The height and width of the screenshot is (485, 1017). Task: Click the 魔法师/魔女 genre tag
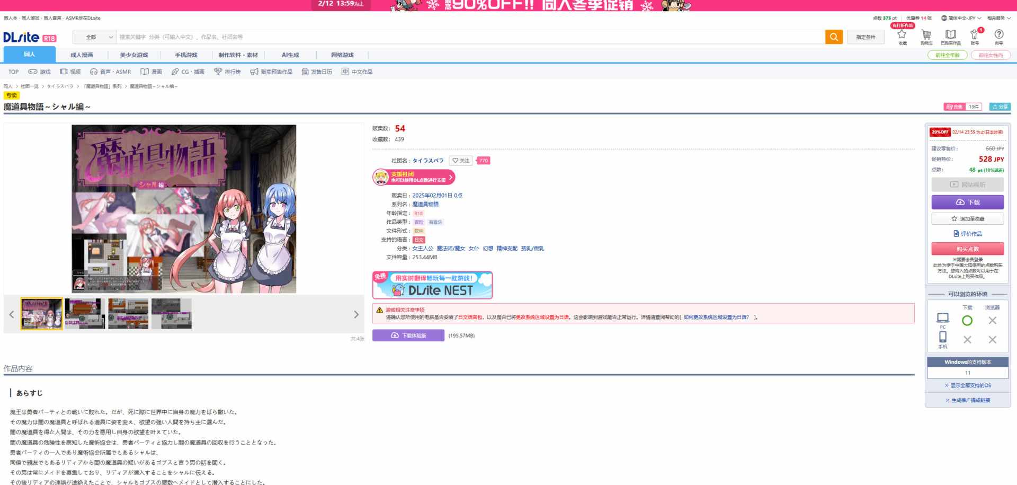451,249
